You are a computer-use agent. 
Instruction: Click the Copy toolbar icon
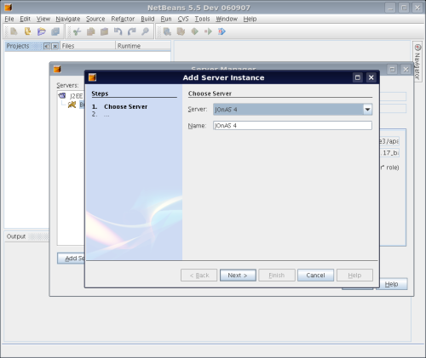90,31
